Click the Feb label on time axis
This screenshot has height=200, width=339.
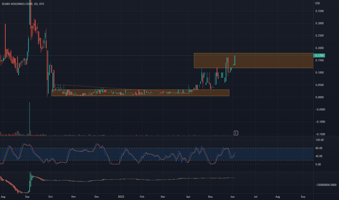pos(142,197)
